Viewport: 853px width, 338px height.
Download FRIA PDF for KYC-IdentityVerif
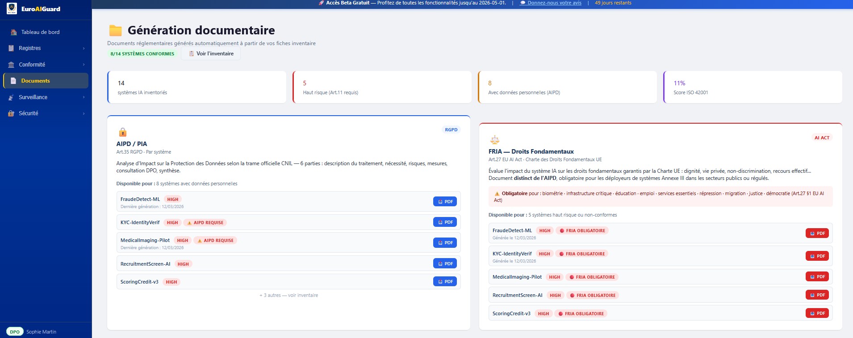817,256
